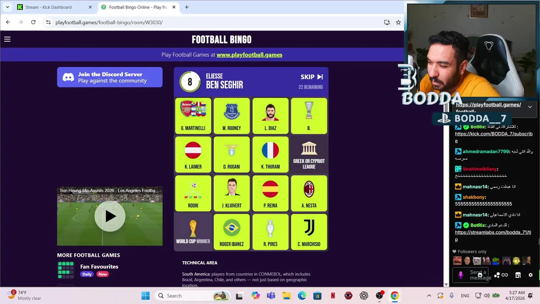
Task: Insert the white cat emote
Action: [x=477, y=261]
